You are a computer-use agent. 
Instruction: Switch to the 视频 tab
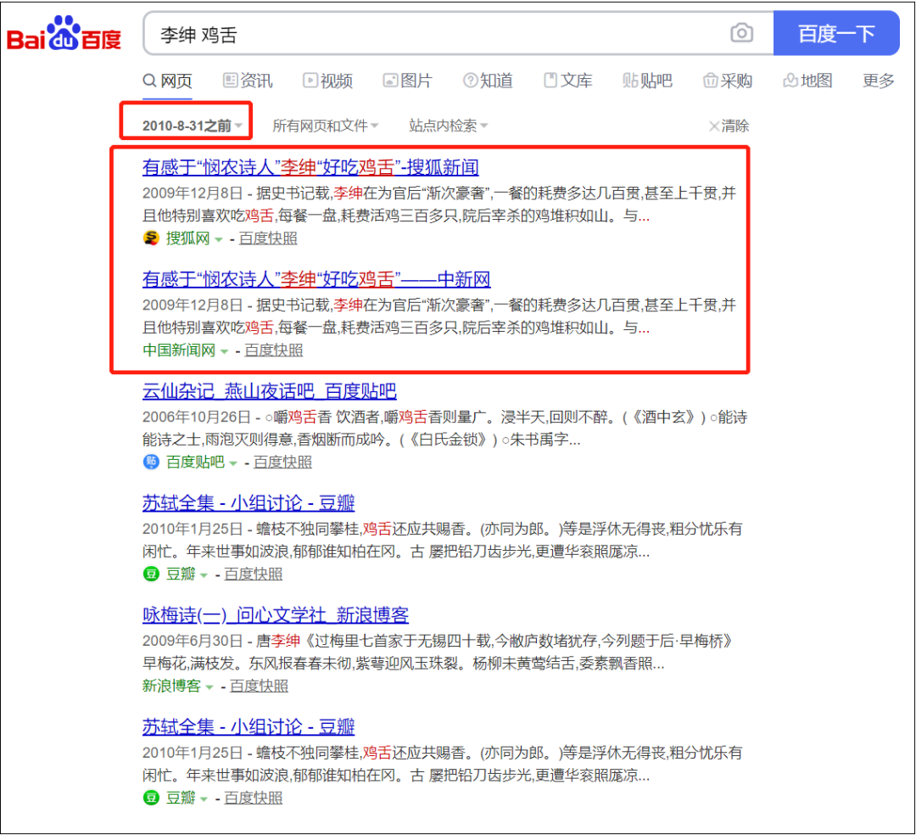pos(327,81)
